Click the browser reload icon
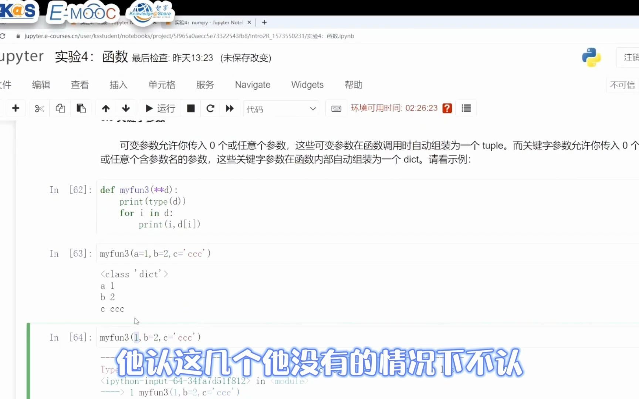This screenshot has height=399, width=639. 3,36
